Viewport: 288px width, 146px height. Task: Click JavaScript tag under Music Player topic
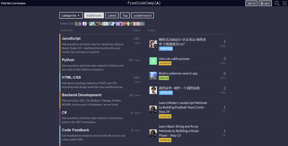(165, 140)
